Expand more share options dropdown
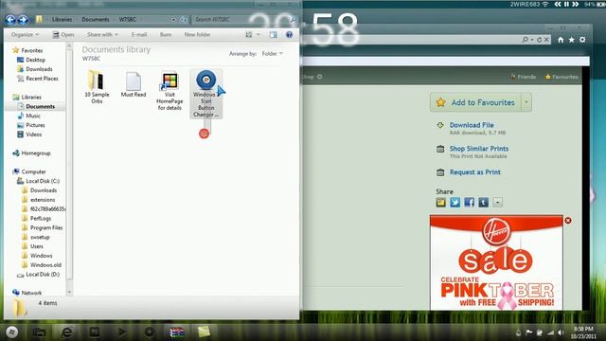Screen dimensions: 606x341 tap(498, 202)
